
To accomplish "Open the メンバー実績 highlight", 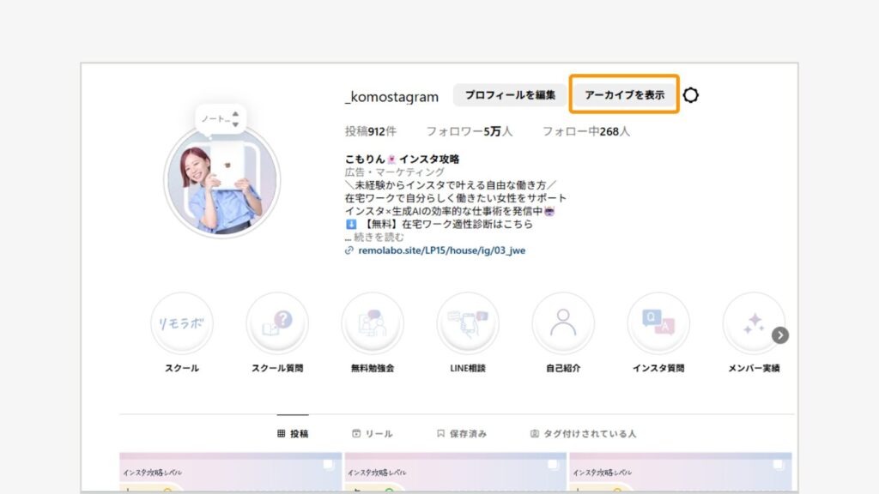I will [753, 323].
